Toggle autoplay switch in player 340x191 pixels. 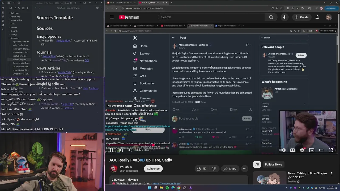(x=283, y=150)
